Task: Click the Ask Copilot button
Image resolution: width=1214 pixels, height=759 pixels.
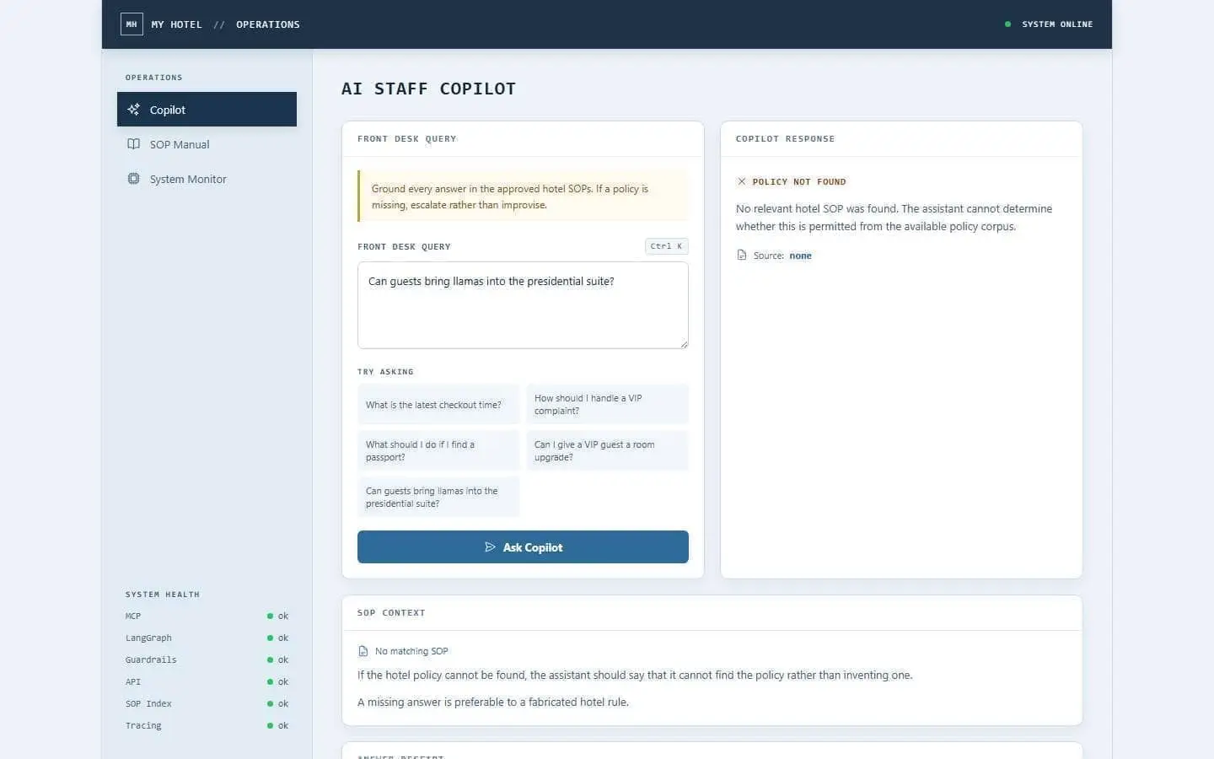Action: pos(523,547)
